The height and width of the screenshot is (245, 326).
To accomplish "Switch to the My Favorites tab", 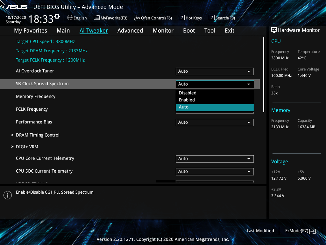I will pyautogui.click(x=31, y=31).
